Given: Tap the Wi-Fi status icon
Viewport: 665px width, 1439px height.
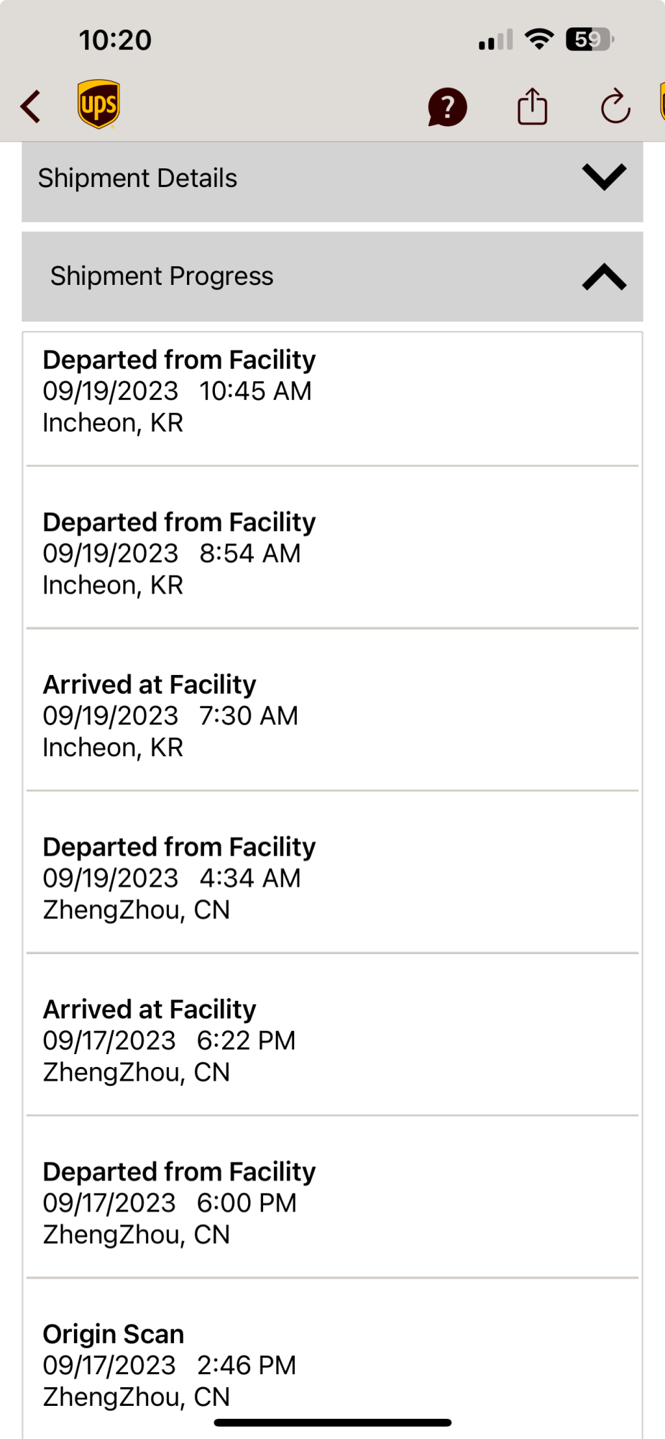Looking at the screenshot, I should 539,39.
